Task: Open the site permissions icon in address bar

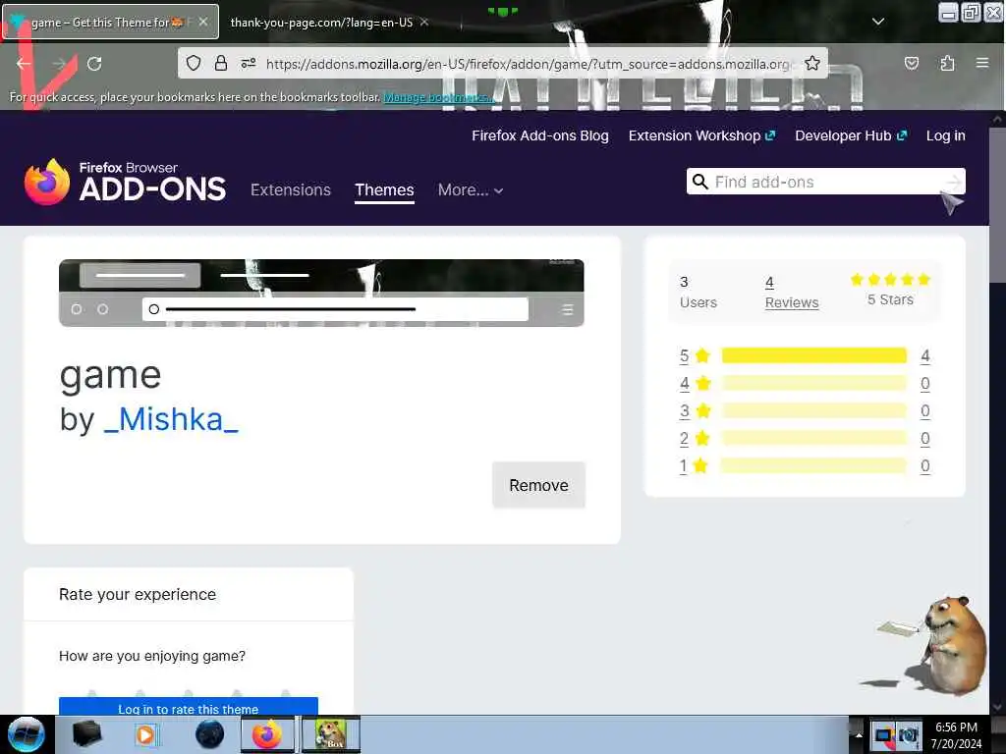Action: tap(249, 63)
